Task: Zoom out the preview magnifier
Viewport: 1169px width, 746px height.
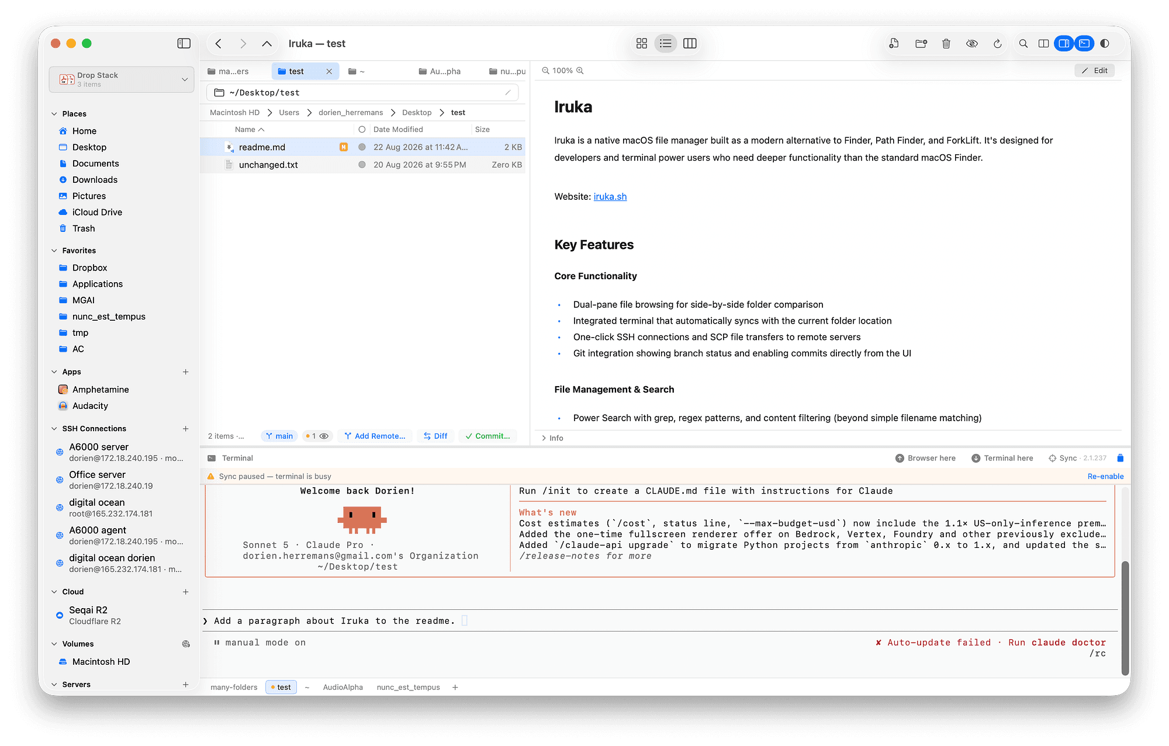Action: (x=545, y=71)
